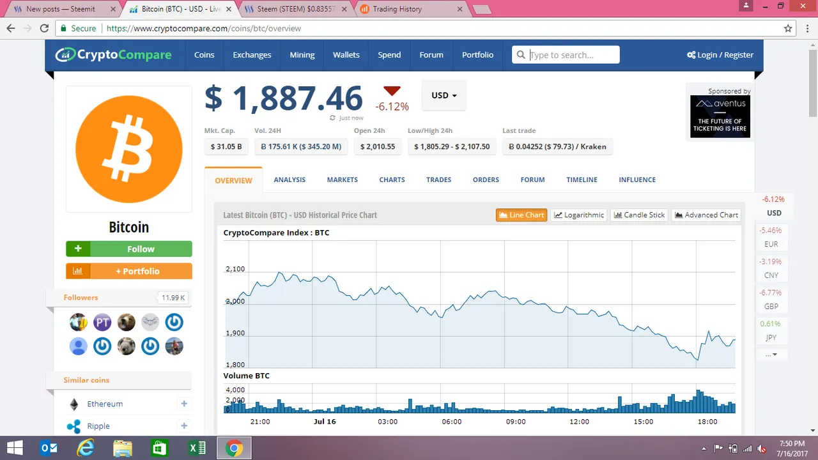This screenshot has width=818, height=460.
Task: Click the CryptoCompare logo
Action: (x=113, y=55)
